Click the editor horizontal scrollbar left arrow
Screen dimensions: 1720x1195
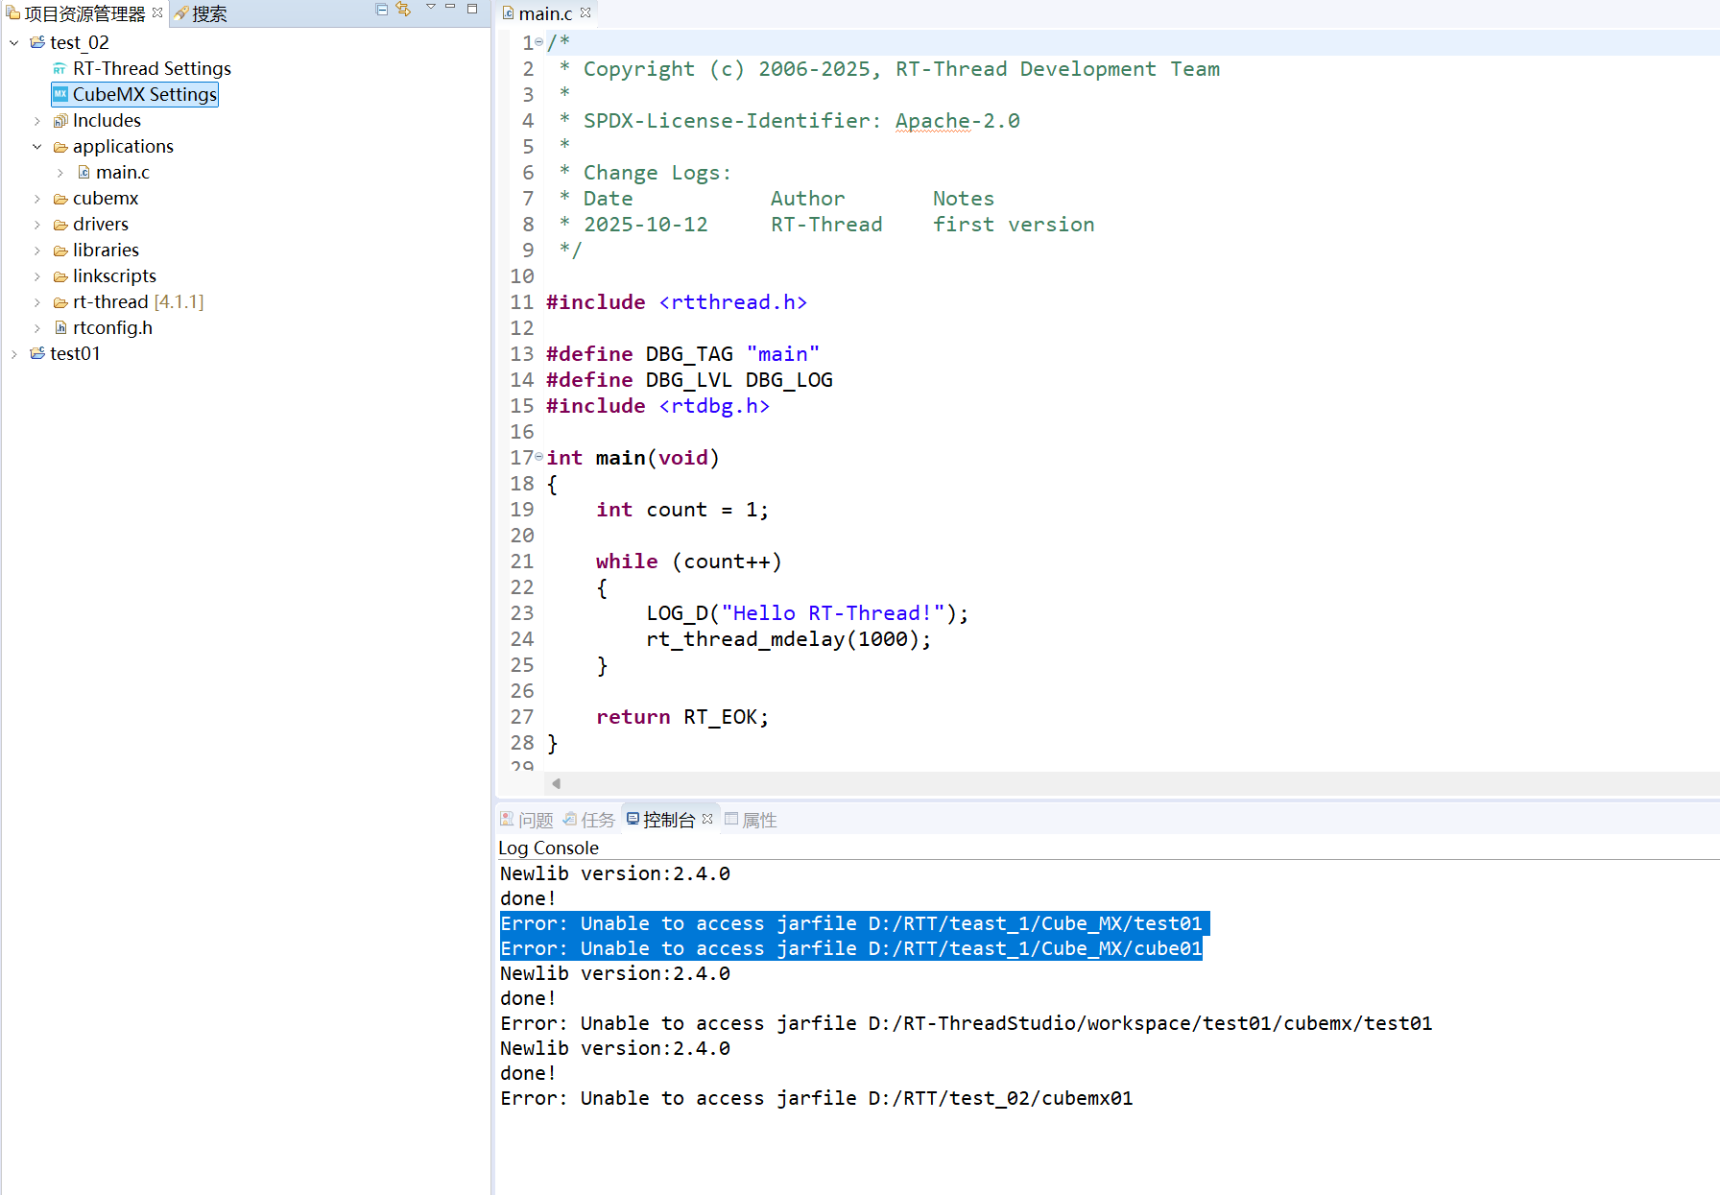tap(556, 783)
